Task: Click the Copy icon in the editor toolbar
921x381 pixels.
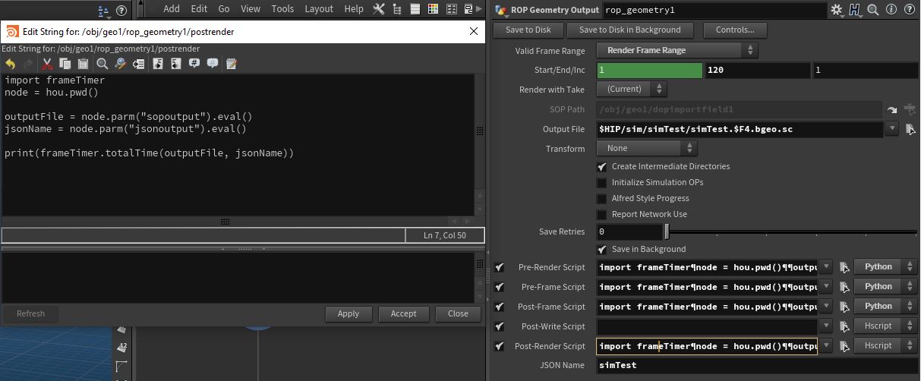Action: [65, 65]
